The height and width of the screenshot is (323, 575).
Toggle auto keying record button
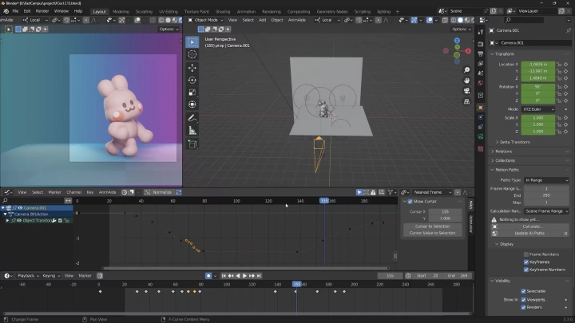coord(208,276)
